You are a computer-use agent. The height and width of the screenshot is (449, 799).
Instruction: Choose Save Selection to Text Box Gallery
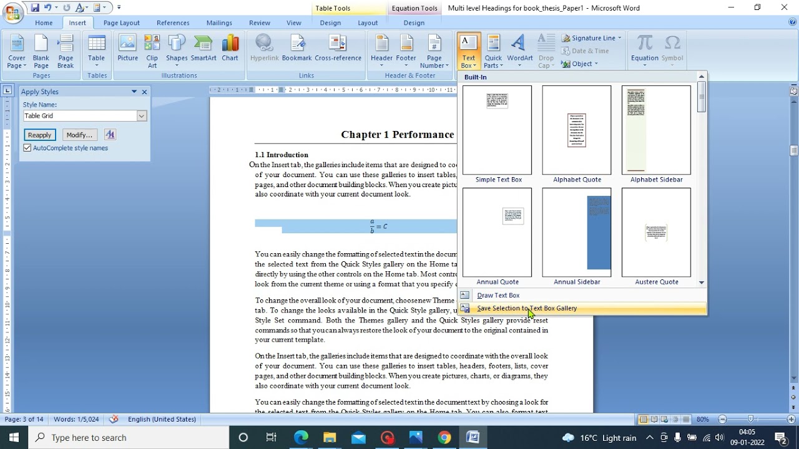click(582, 308)
